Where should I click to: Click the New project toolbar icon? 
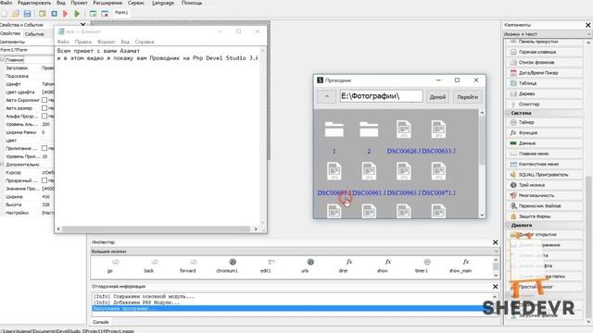coord(4,14)
